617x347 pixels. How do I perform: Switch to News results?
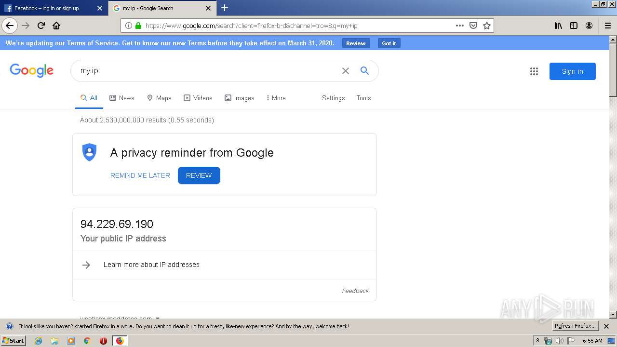tap(122, 98)
